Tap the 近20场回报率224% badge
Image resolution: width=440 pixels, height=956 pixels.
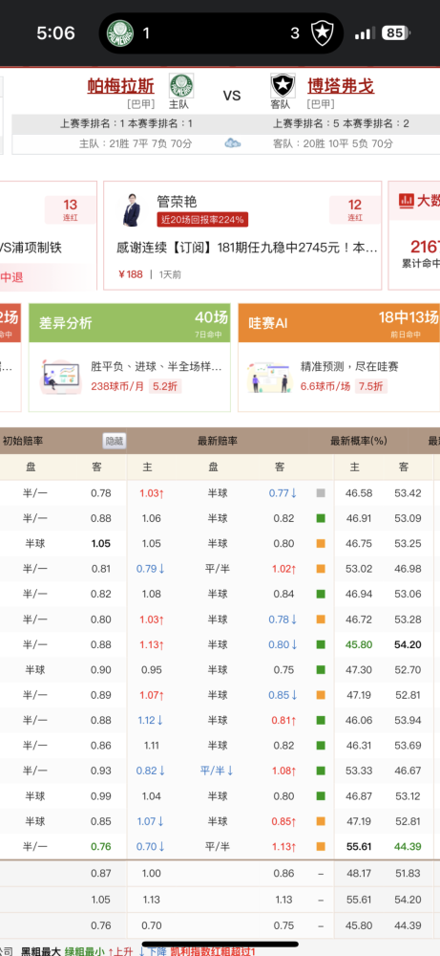pos(202,220)
